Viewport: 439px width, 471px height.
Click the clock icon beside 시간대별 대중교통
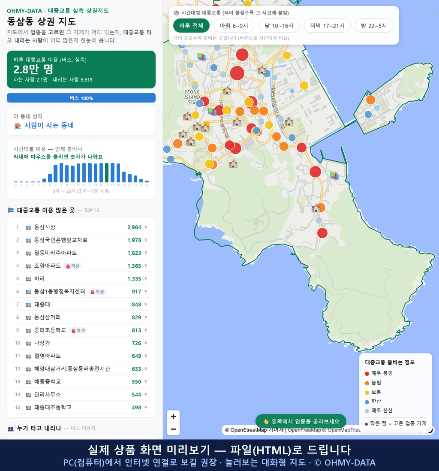click(177, 13)
